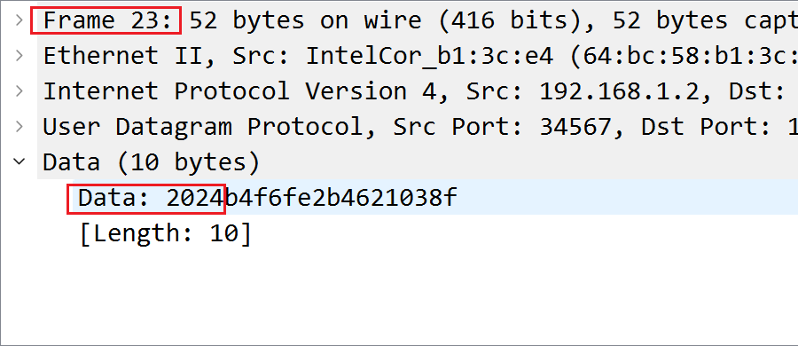Click the 2024 hex prefix in Data
This screenshot has height=346, width=798.
click(x=195, y=198)
